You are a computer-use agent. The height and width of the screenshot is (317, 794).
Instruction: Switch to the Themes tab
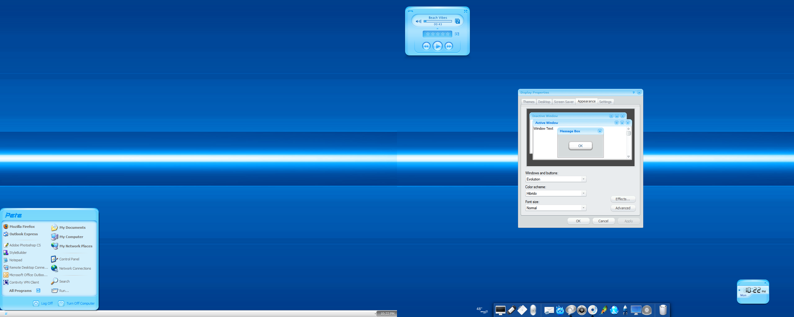(529, 102)
